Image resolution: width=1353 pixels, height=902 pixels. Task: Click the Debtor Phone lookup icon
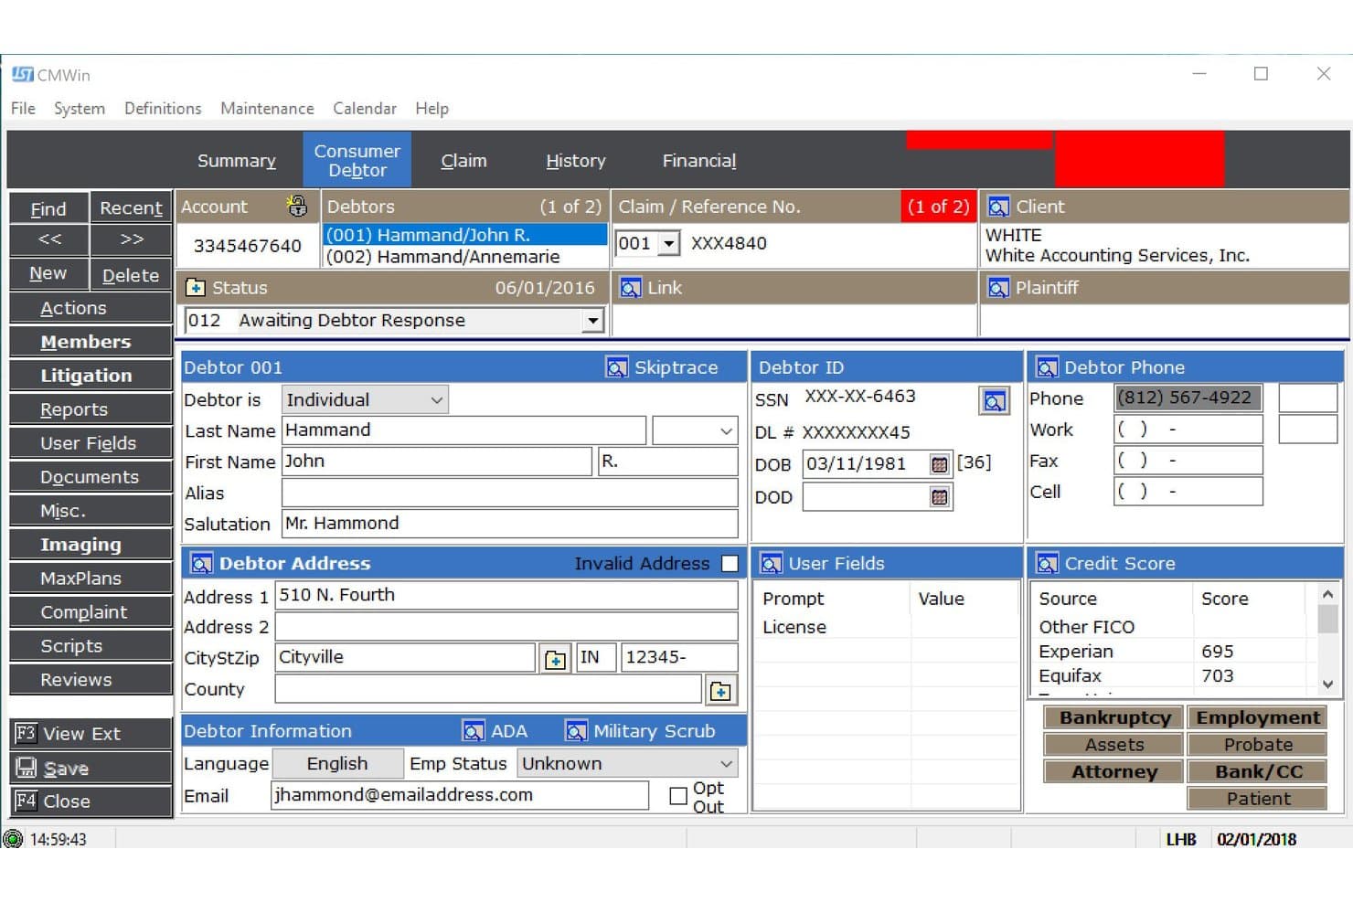click(x=1047, y=367)
